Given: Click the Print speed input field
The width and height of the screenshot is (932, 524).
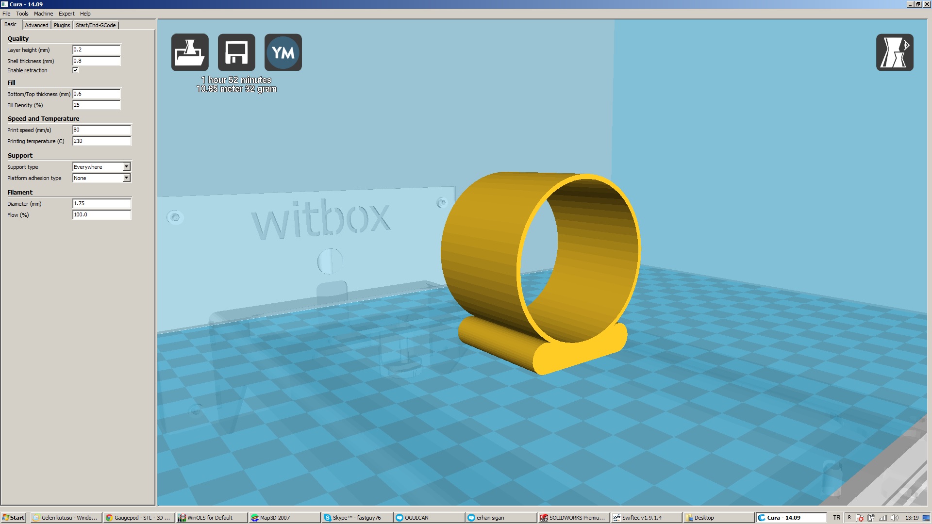Looking at the screenshot, I should (101, 130).
